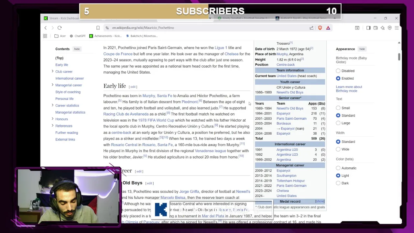The image size is (414, 233).
Task: Open Achievements - Kick bookmark
Action: (x=105, y=36)
